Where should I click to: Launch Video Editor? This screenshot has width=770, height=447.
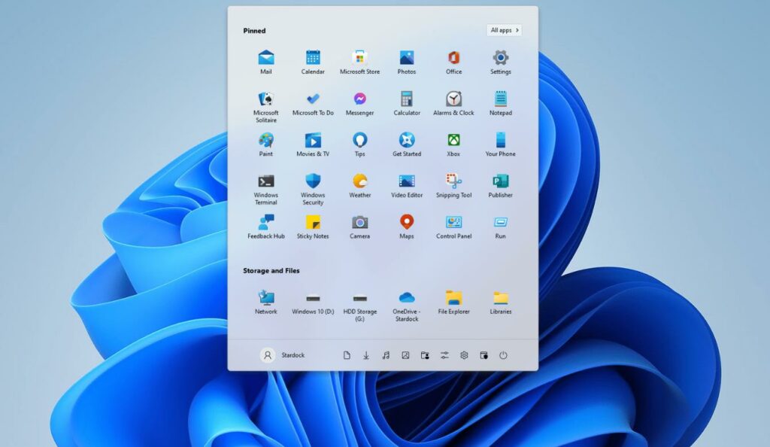tap(407, 186)
